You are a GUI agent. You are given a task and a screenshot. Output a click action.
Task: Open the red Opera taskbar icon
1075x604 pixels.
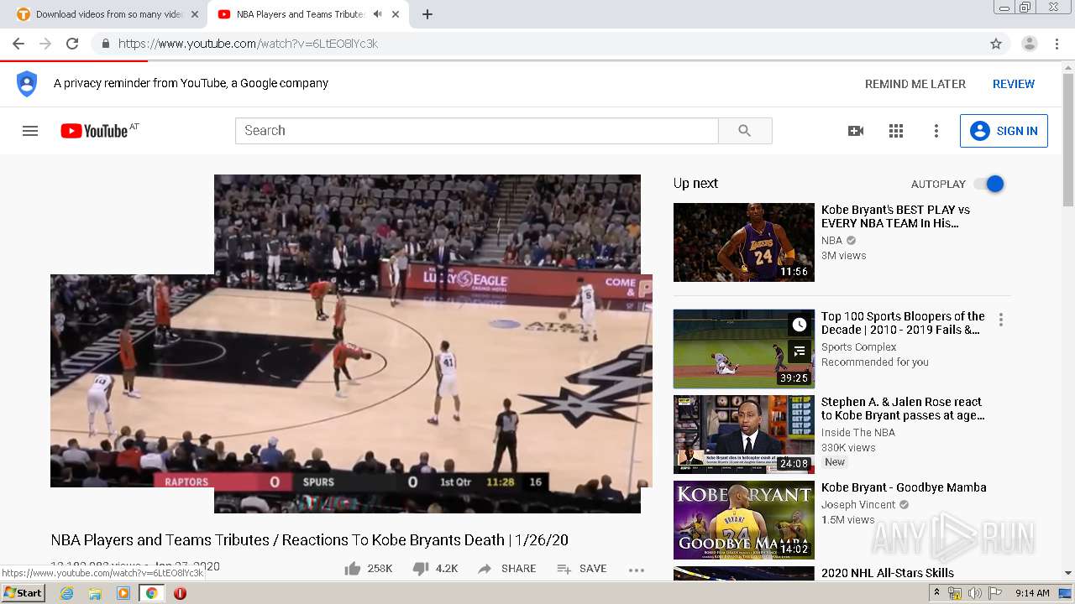(x=180, y=593)
